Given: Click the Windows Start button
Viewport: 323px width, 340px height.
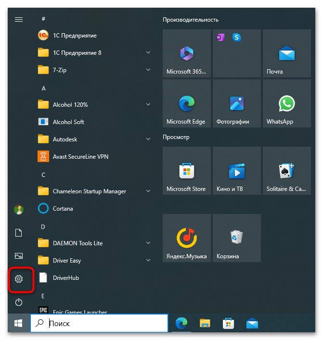Looking at the screenshot, I should [x=18, y=323].
